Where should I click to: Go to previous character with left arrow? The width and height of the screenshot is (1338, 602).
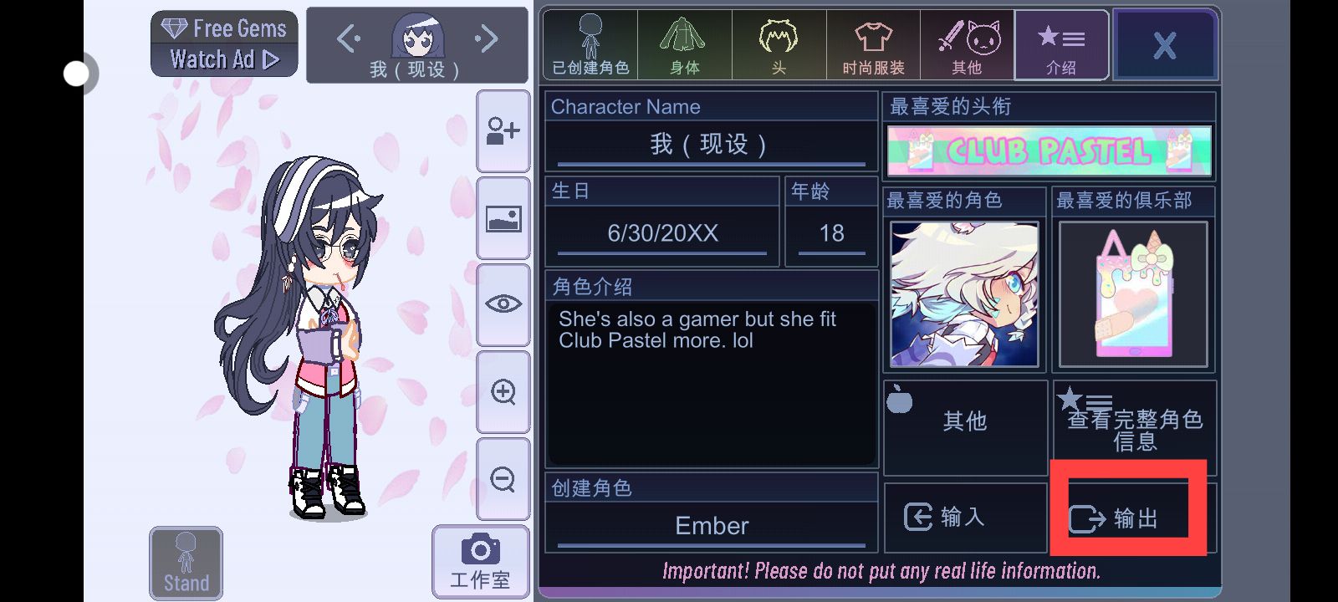pyautogui.click(x=349, y=38)
